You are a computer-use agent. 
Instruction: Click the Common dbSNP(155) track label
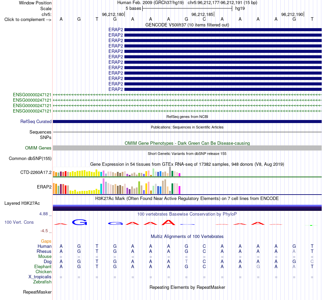pos(30,159)
